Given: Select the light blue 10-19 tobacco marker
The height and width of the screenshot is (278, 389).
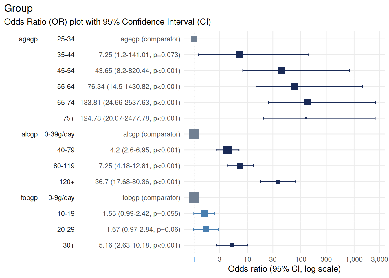Looking at the screenshot, I should point(204,213).
